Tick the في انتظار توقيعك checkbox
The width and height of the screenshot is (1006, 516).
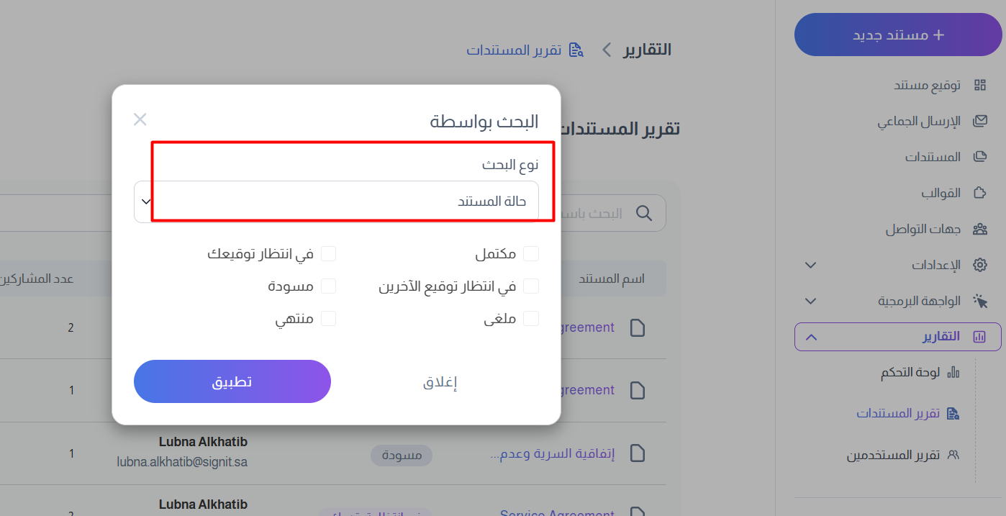click(x=328, y=254)
